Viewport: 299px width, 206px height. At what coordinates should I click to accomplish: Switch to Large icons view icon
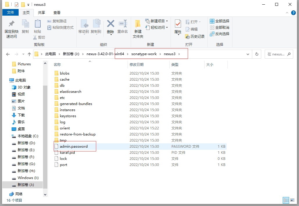click(x=292, y=200)
